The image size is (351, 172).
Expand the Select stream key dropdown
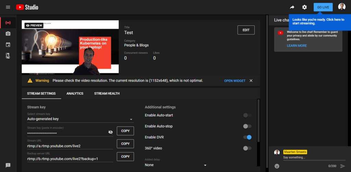tap(80, 119)
